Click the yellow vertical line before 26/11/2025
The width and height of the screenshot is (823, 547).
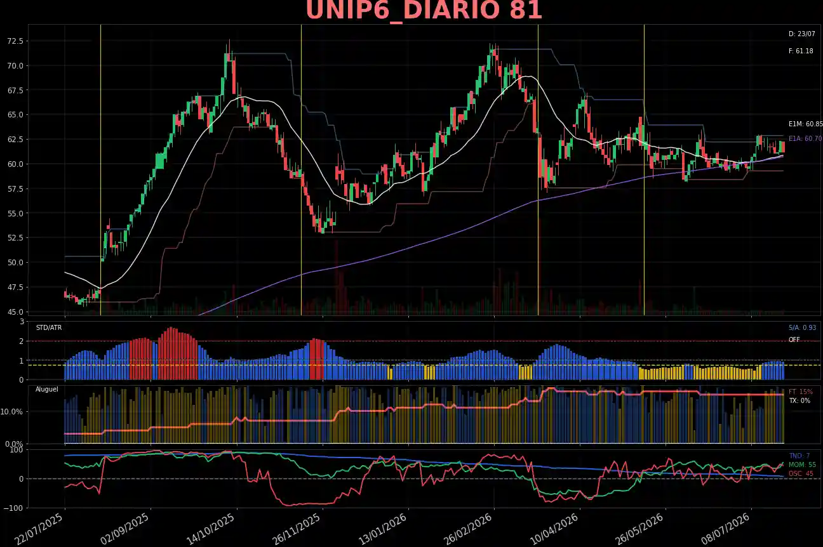[301, 169]
